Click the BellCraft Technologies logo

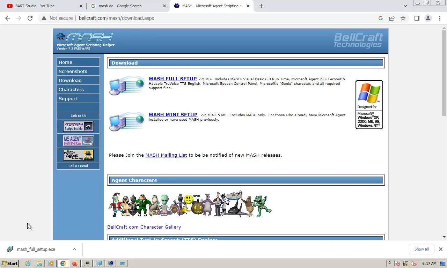tap(358, 40)
